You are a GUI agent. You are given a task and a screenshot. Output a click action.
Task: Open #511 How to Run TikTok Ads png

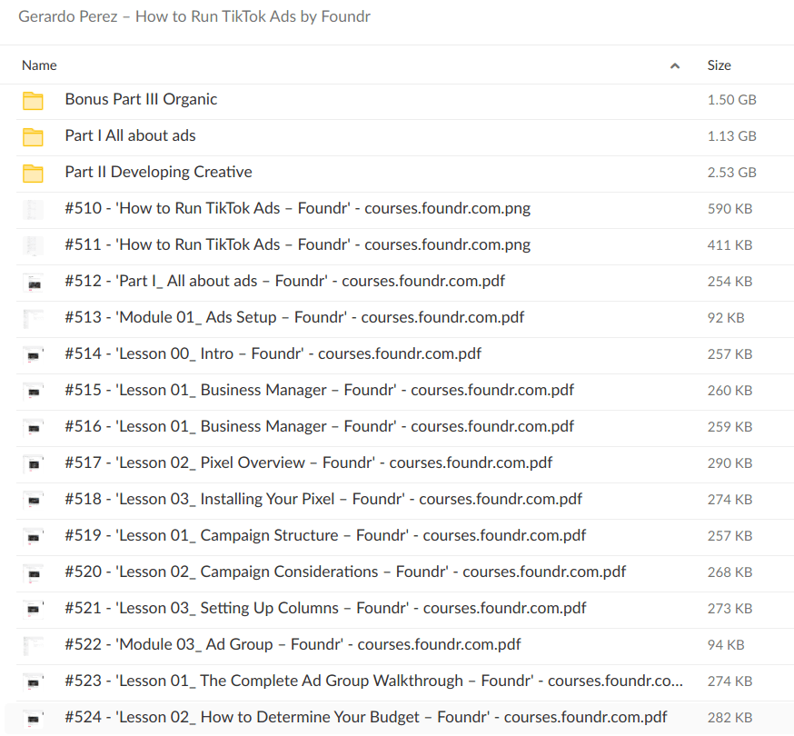[x=298, y=244]
